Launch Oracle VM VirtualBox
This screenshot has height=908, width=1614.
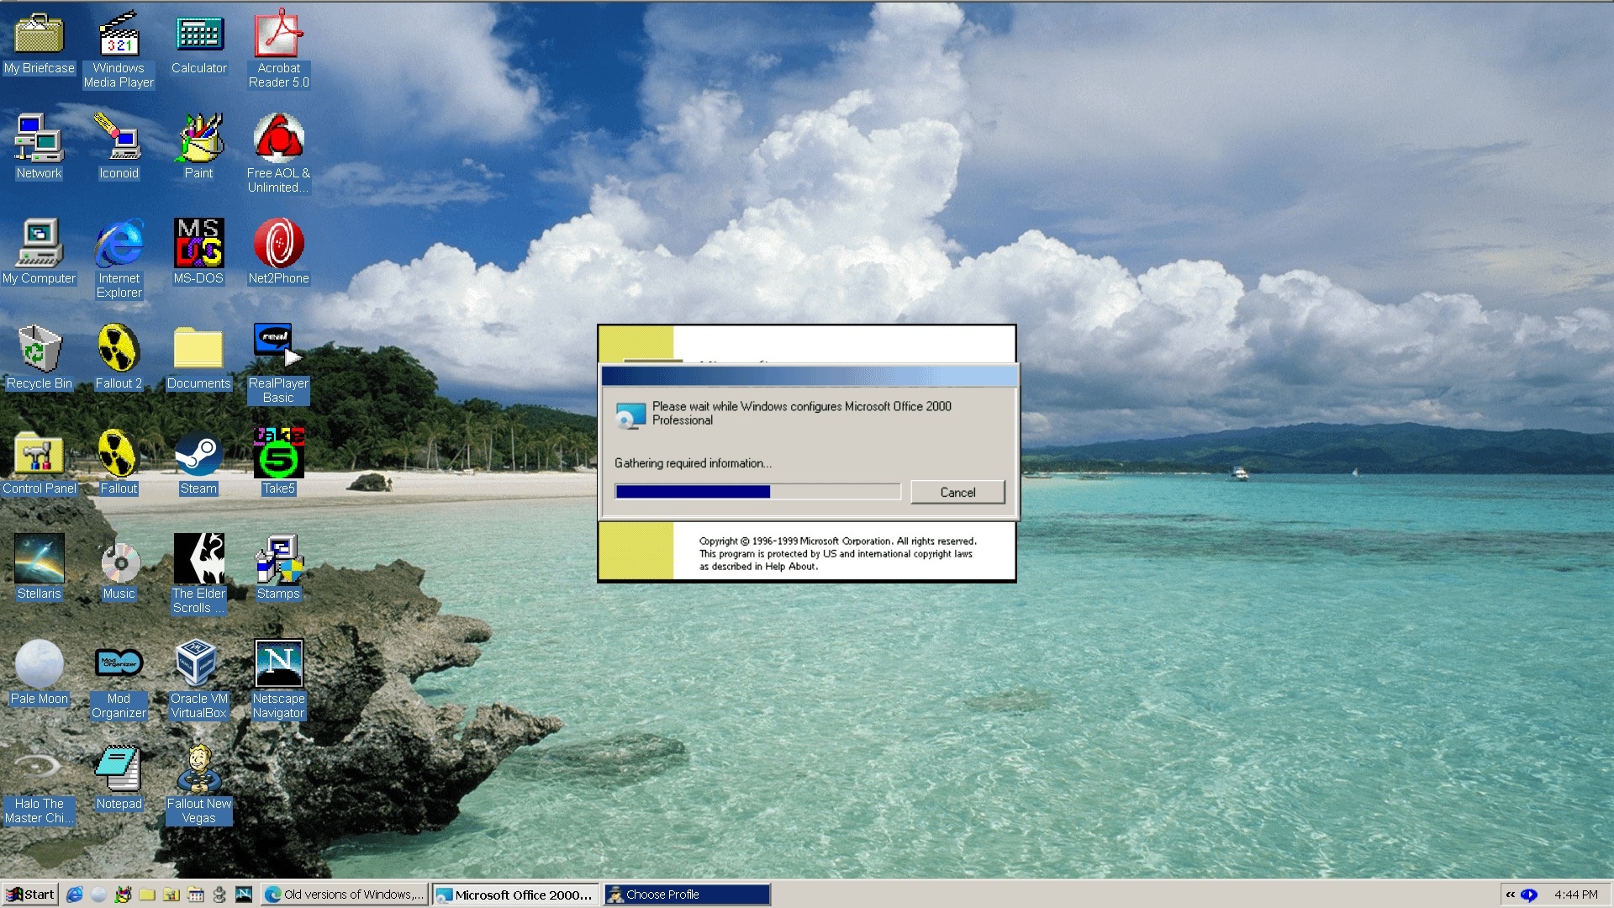pyautogui.click(x=198, y=664)
